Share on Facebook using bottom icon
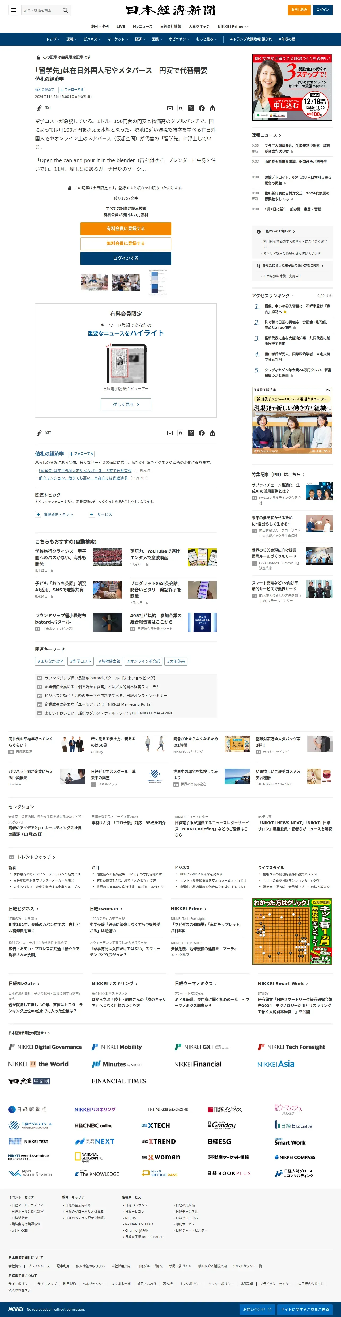341x1317 pixels. click(x=202, y=433)
